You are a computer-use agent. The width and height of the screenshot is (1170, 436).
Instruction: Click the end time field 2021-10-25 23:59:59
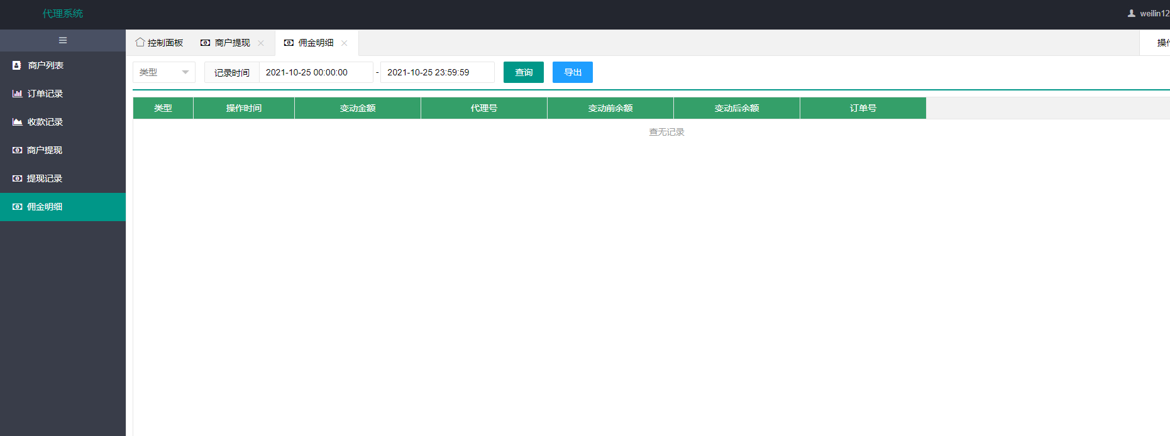pyautogui.click(x=438, y=72)
